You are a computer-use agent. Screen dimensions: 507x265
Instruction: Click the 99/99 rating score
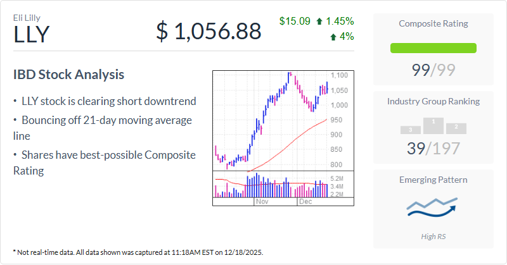pos(433,70)
